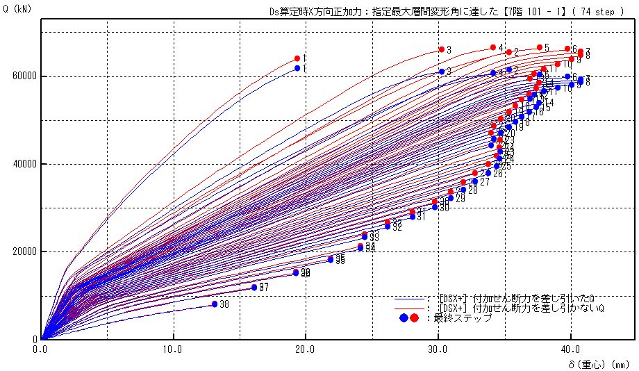Click the legend text 付加せん断力を差し引かないQ
Viewport: 639px width, 371px height.
click(x=538, y=308)
